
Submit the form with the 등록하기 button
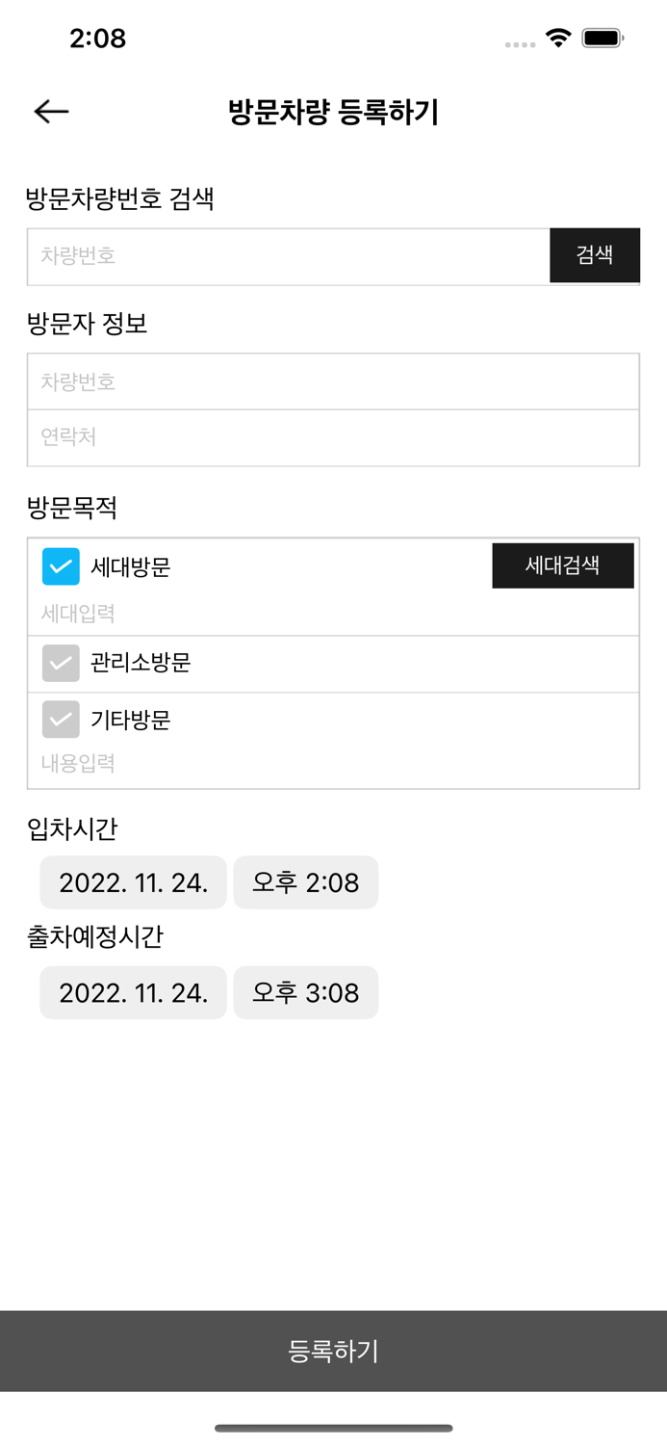[333, 1351]
